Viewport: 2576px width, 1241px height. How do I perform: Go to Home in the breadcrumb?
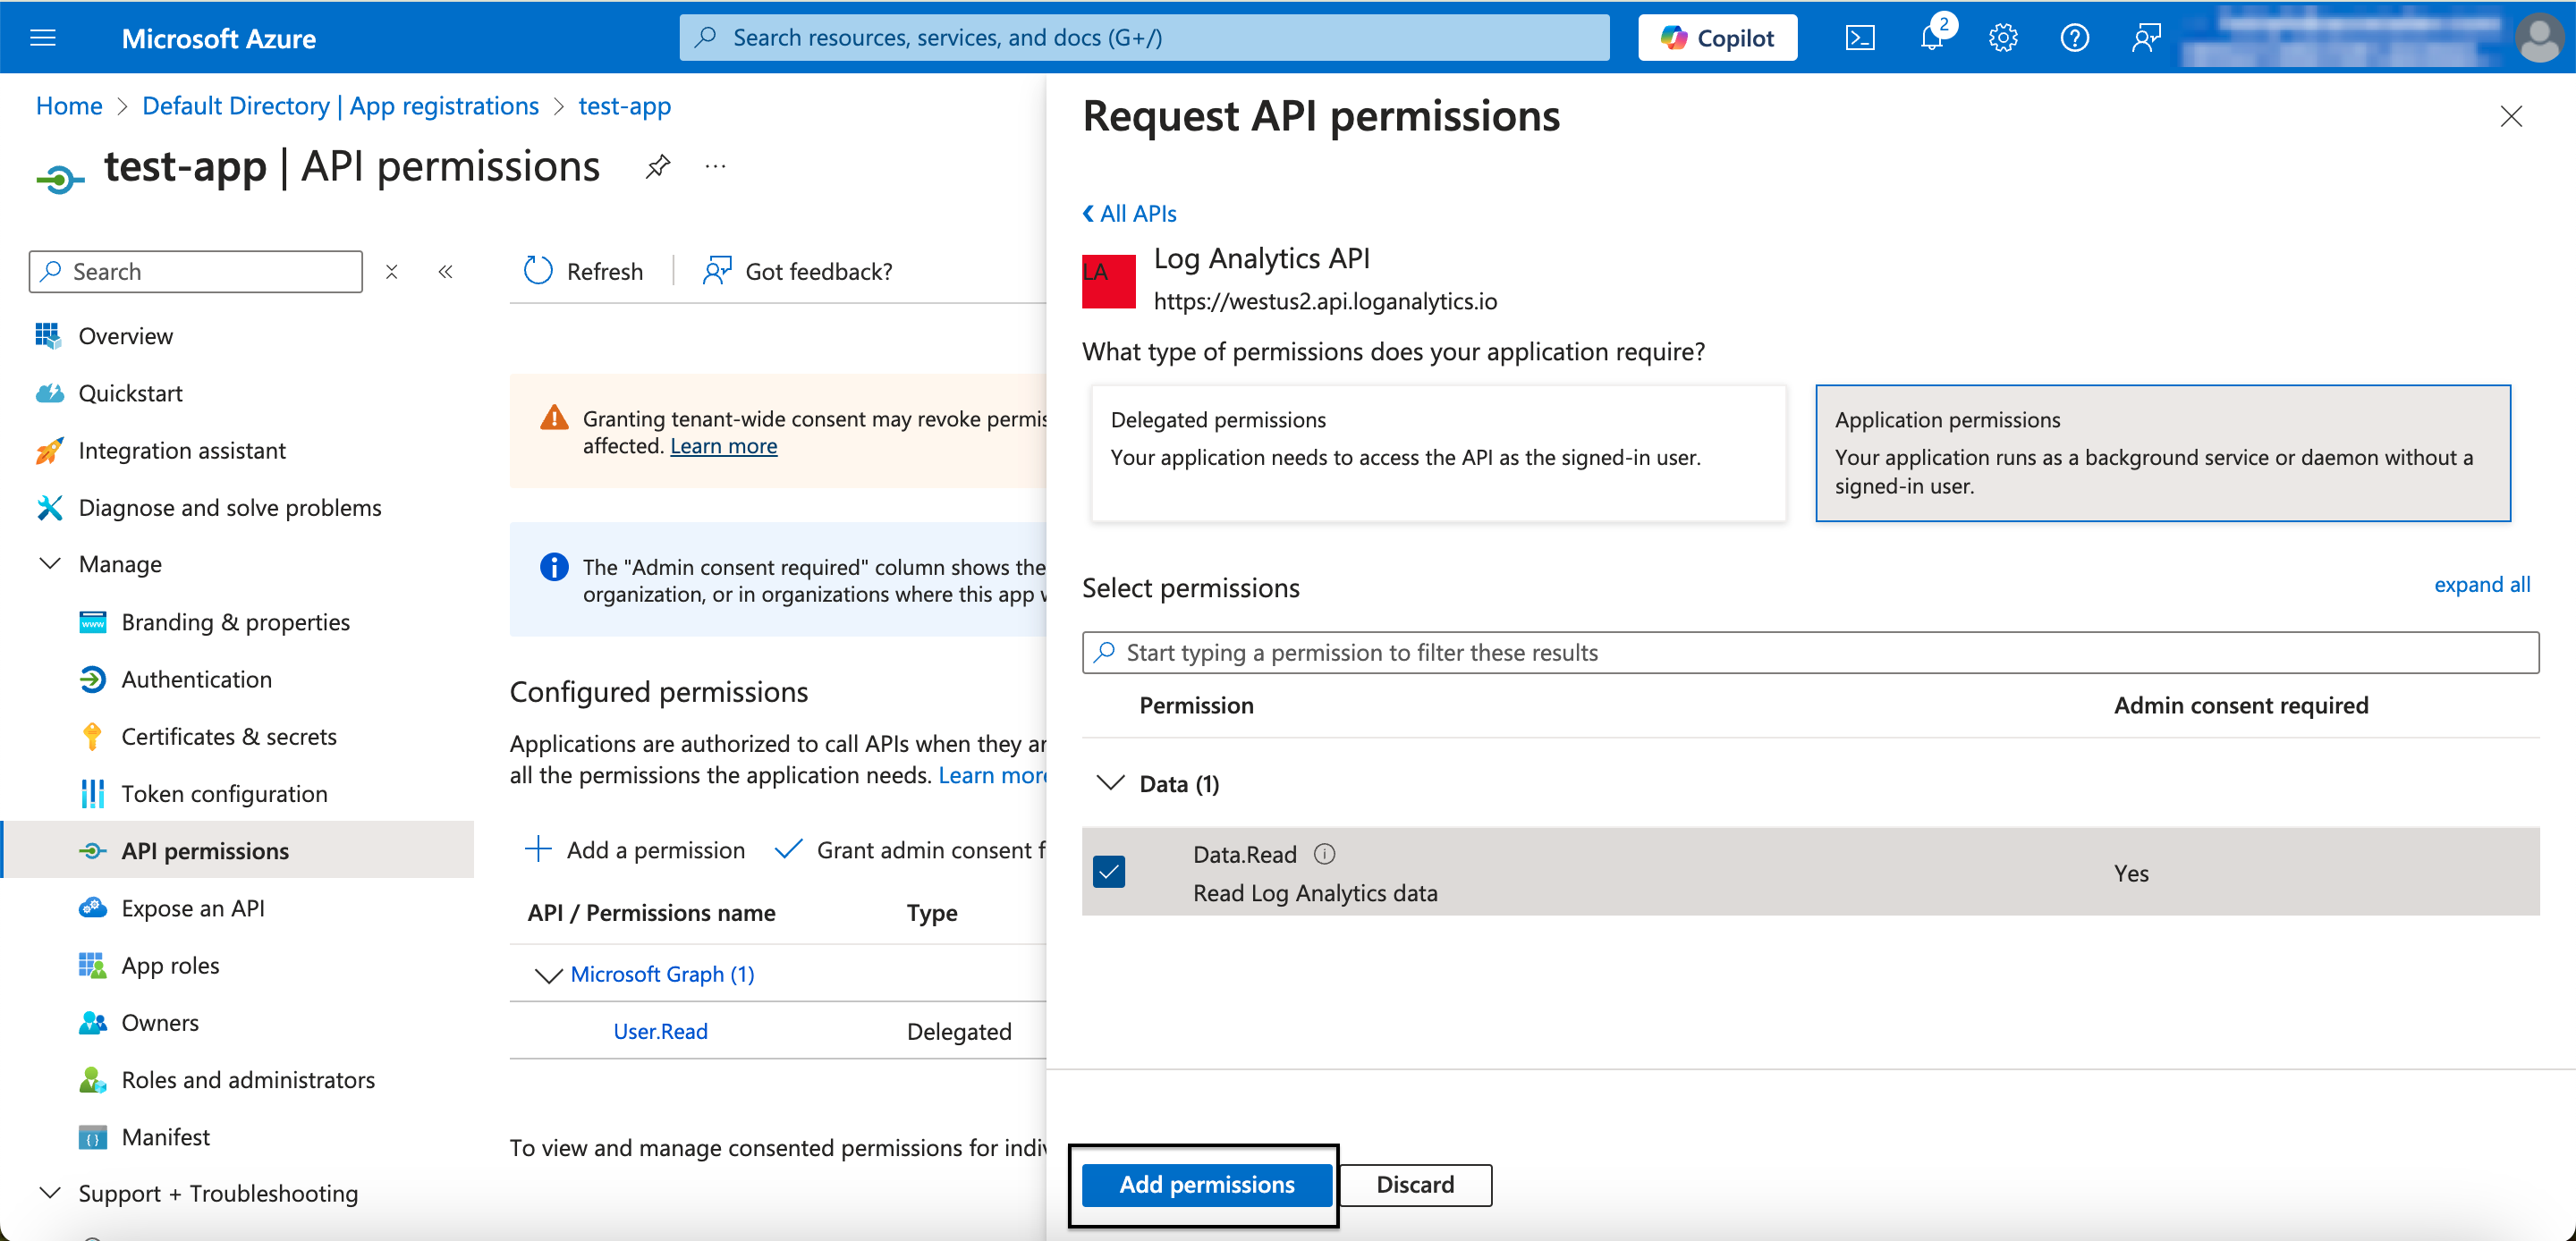click(x=69, y=106)
